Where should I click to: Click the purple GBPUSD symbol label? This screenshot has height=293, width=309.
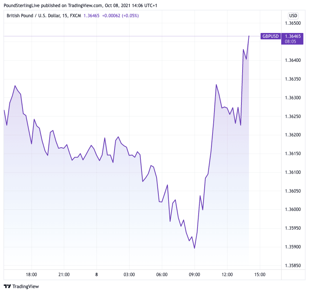point(270,36)
